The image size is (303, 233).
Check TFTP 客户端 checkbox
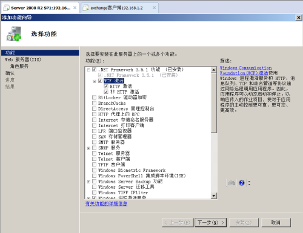(x=94, y=165)
